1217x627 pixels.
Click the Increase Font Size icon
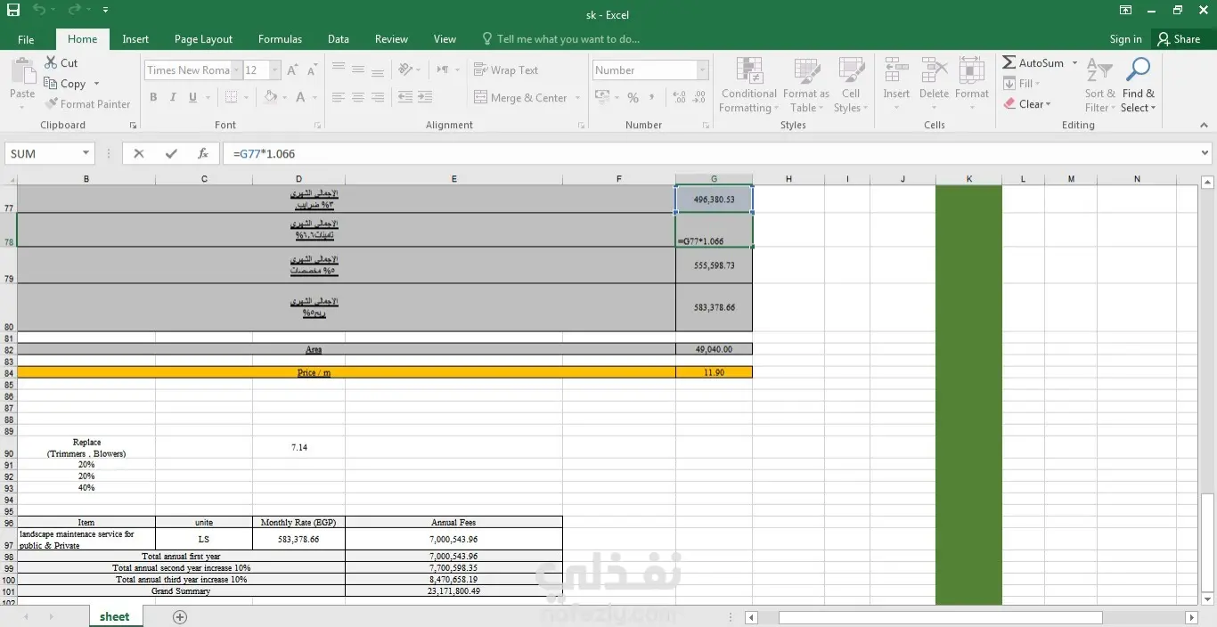click(292, 70)
